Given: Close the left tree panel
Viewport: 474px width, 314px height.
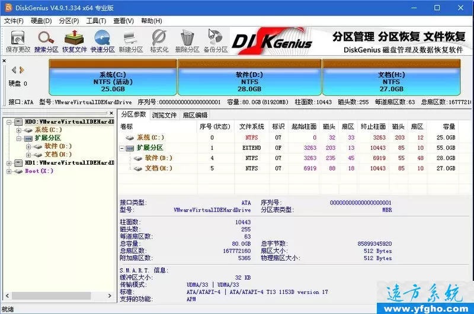Looking at the screenshot, I should 111,113.
